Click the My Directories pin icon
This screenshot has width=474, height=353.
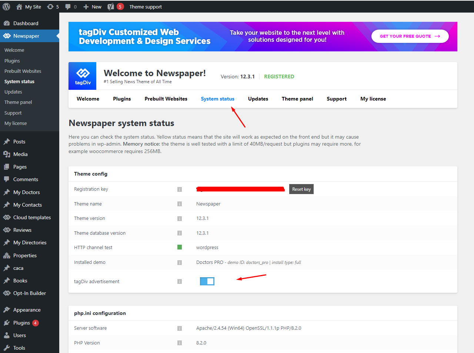pyautogui.click(x=7, y=242)
